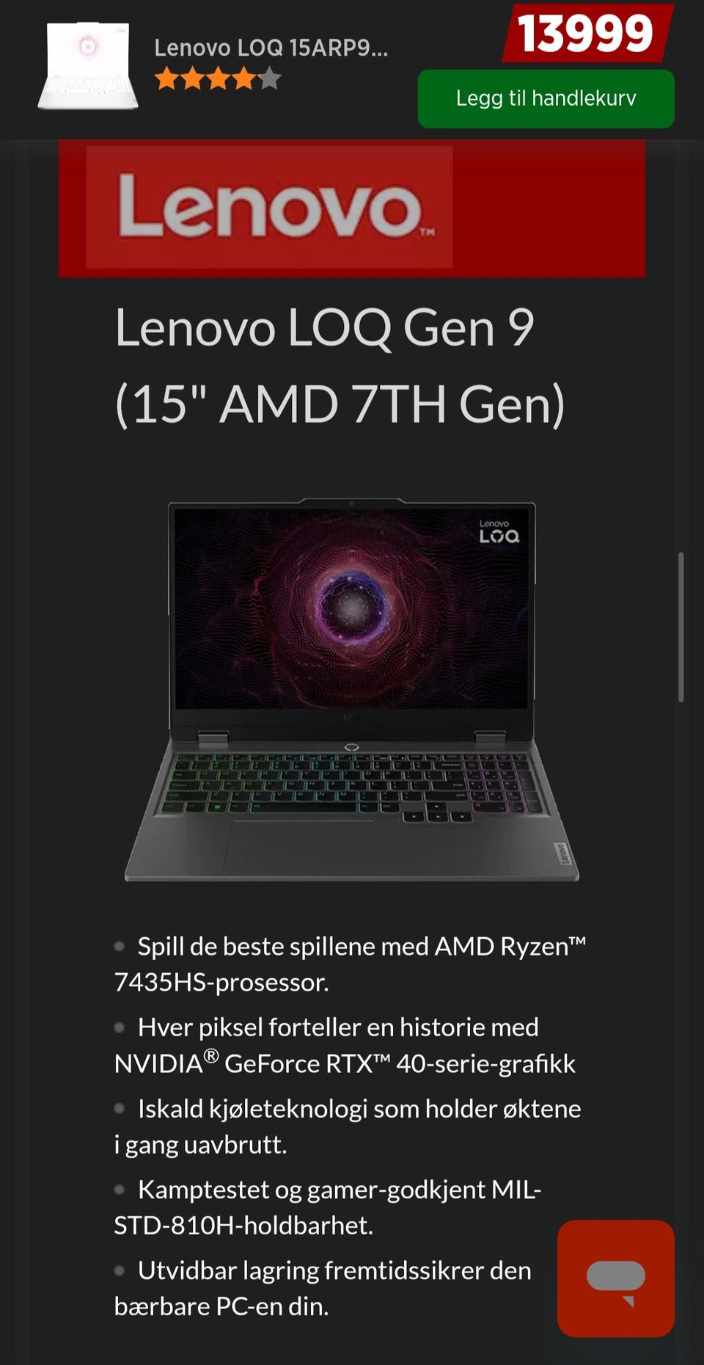Image resolution: width=704 pixels, height=1365 pixels.
Task: Tap the AMD Ryzen 7435HS-prosessor bullet text
Action: (x=351, y=964)
